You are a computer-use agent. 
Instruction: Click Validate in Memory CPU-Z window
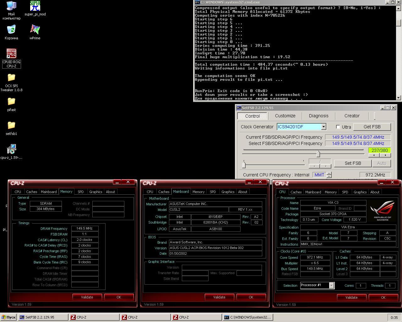(x=87, y=297)
